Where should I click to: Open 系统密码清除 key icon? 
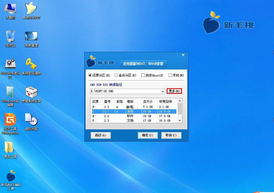click(31, 67)
